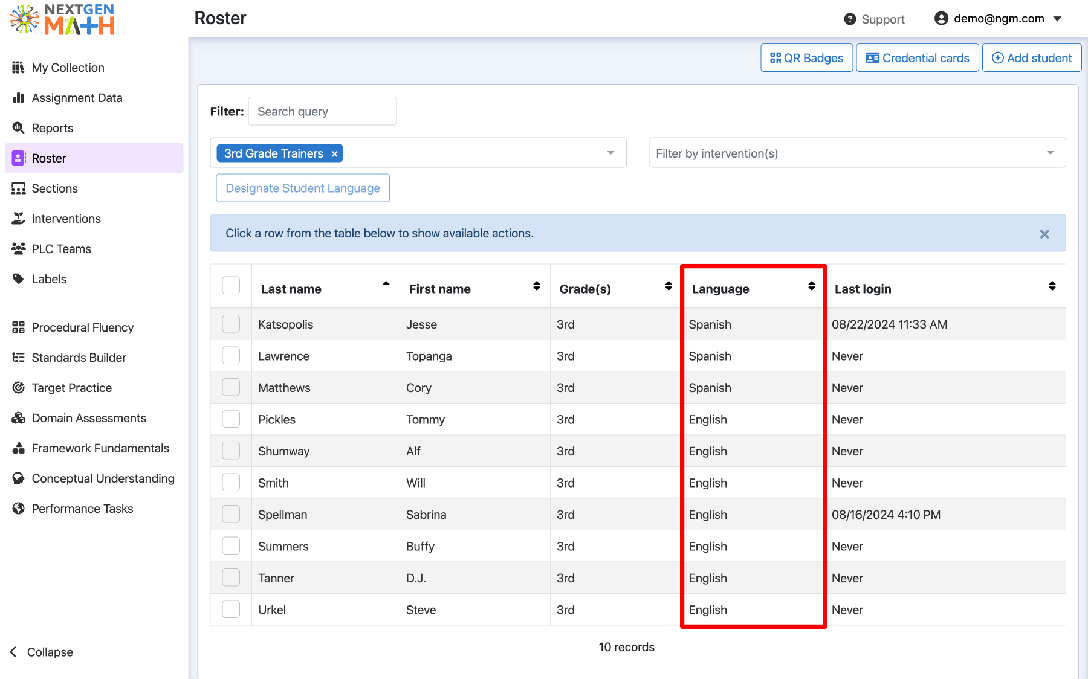Sort by First name column arrows
The width and height of the screenshot is (1088, 679).
tap(537, 286)
